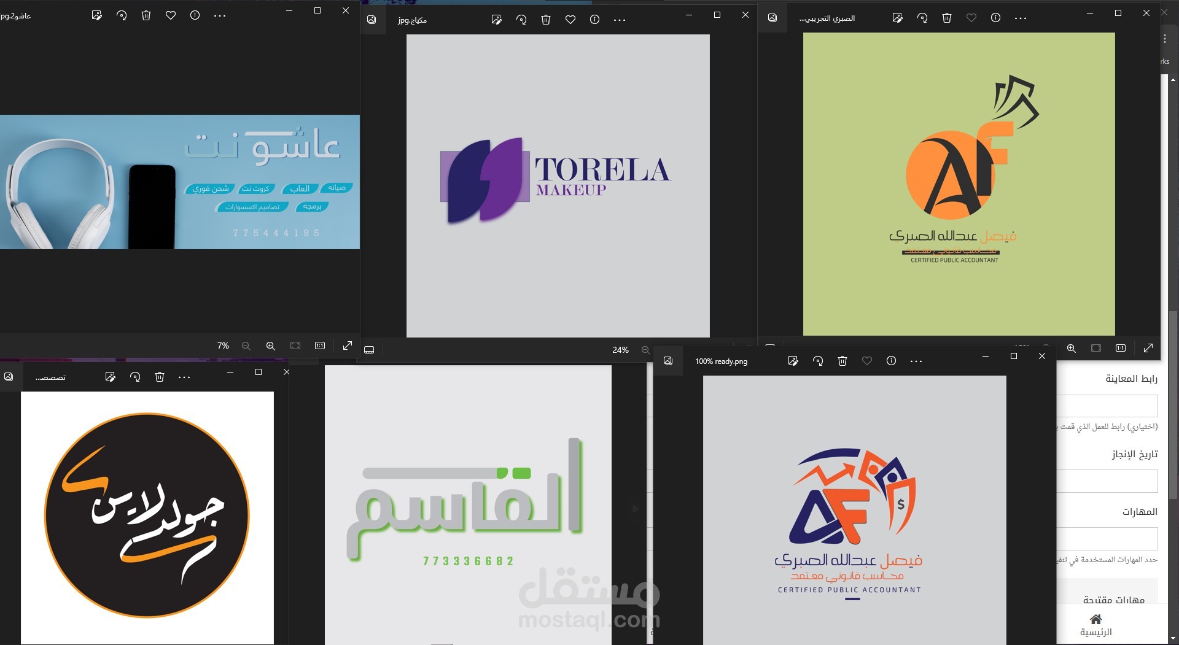Open the See more menu for 100% ready.png
The height and width of the screenshot is (645, 1179).
tap(916, 361)
